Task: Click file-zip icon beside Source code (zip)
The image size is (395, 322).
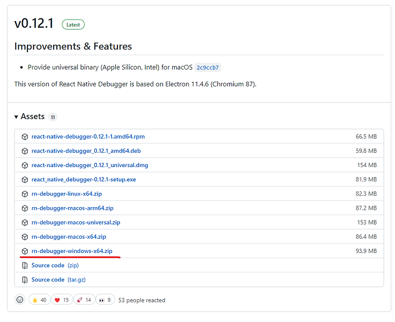Action: point(25,266)
